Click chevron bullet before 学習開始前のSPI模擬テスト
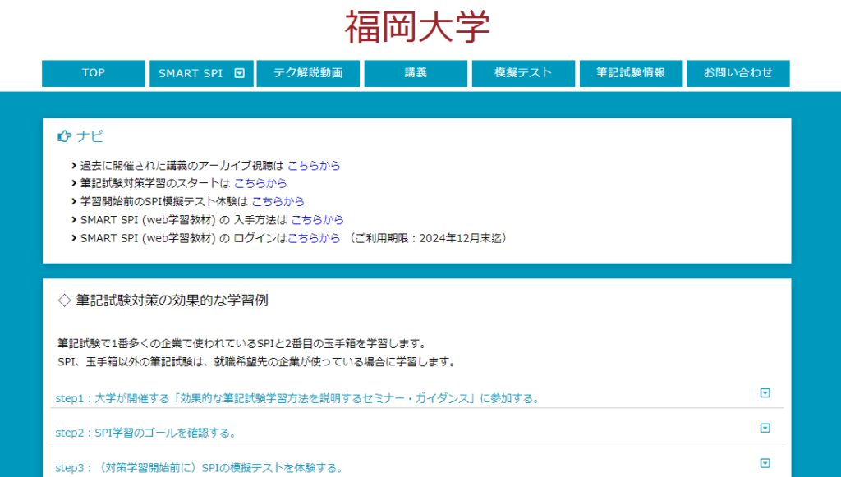Viewport: 841px width, 477px height. click(74, 201)
